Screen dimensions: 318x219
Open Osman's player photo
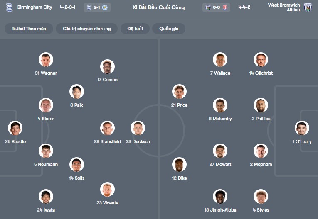click(107, 66)
